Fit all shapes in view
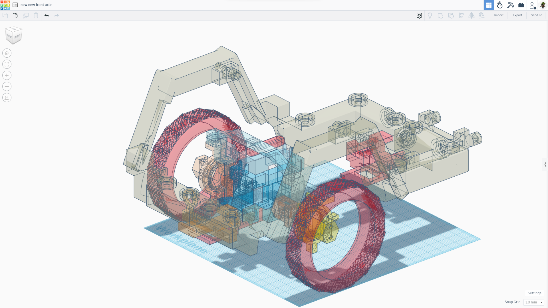The width and height of the screenshot is (548, 308). coord(7,64)
